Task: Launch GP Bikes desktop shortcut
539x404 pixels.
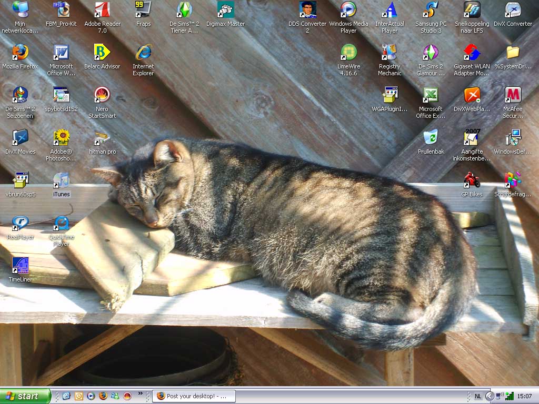Action: click(x=472, y=185)
